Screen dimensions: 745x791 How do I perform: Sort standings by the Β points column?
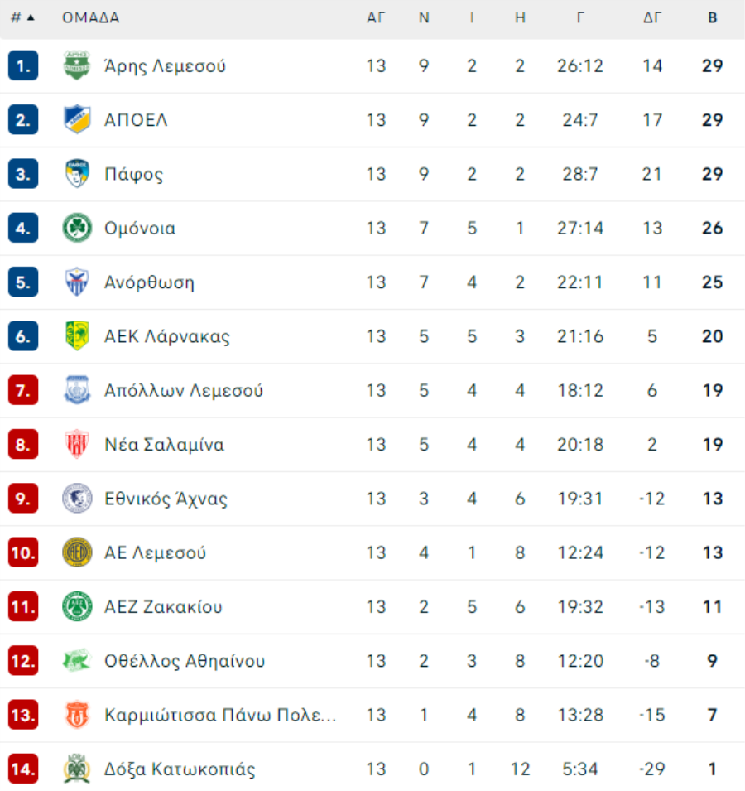[x=712, y=17]
